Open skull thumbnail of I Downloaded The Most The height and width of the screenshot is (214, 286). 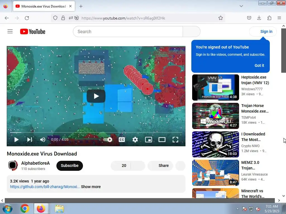(215, 144)
